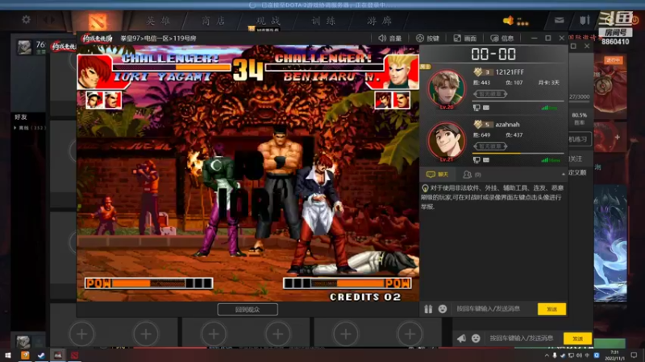
Task: Click the 关注 follow text behind window
Action: coord(576,158)
